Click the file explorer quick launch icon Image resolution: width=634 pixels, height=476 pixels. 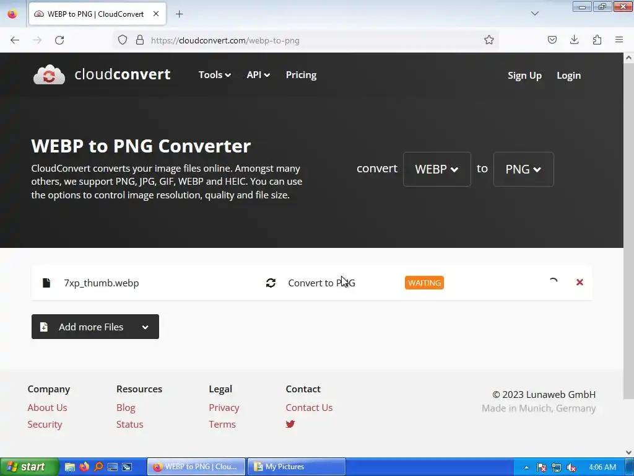(70, 467)
